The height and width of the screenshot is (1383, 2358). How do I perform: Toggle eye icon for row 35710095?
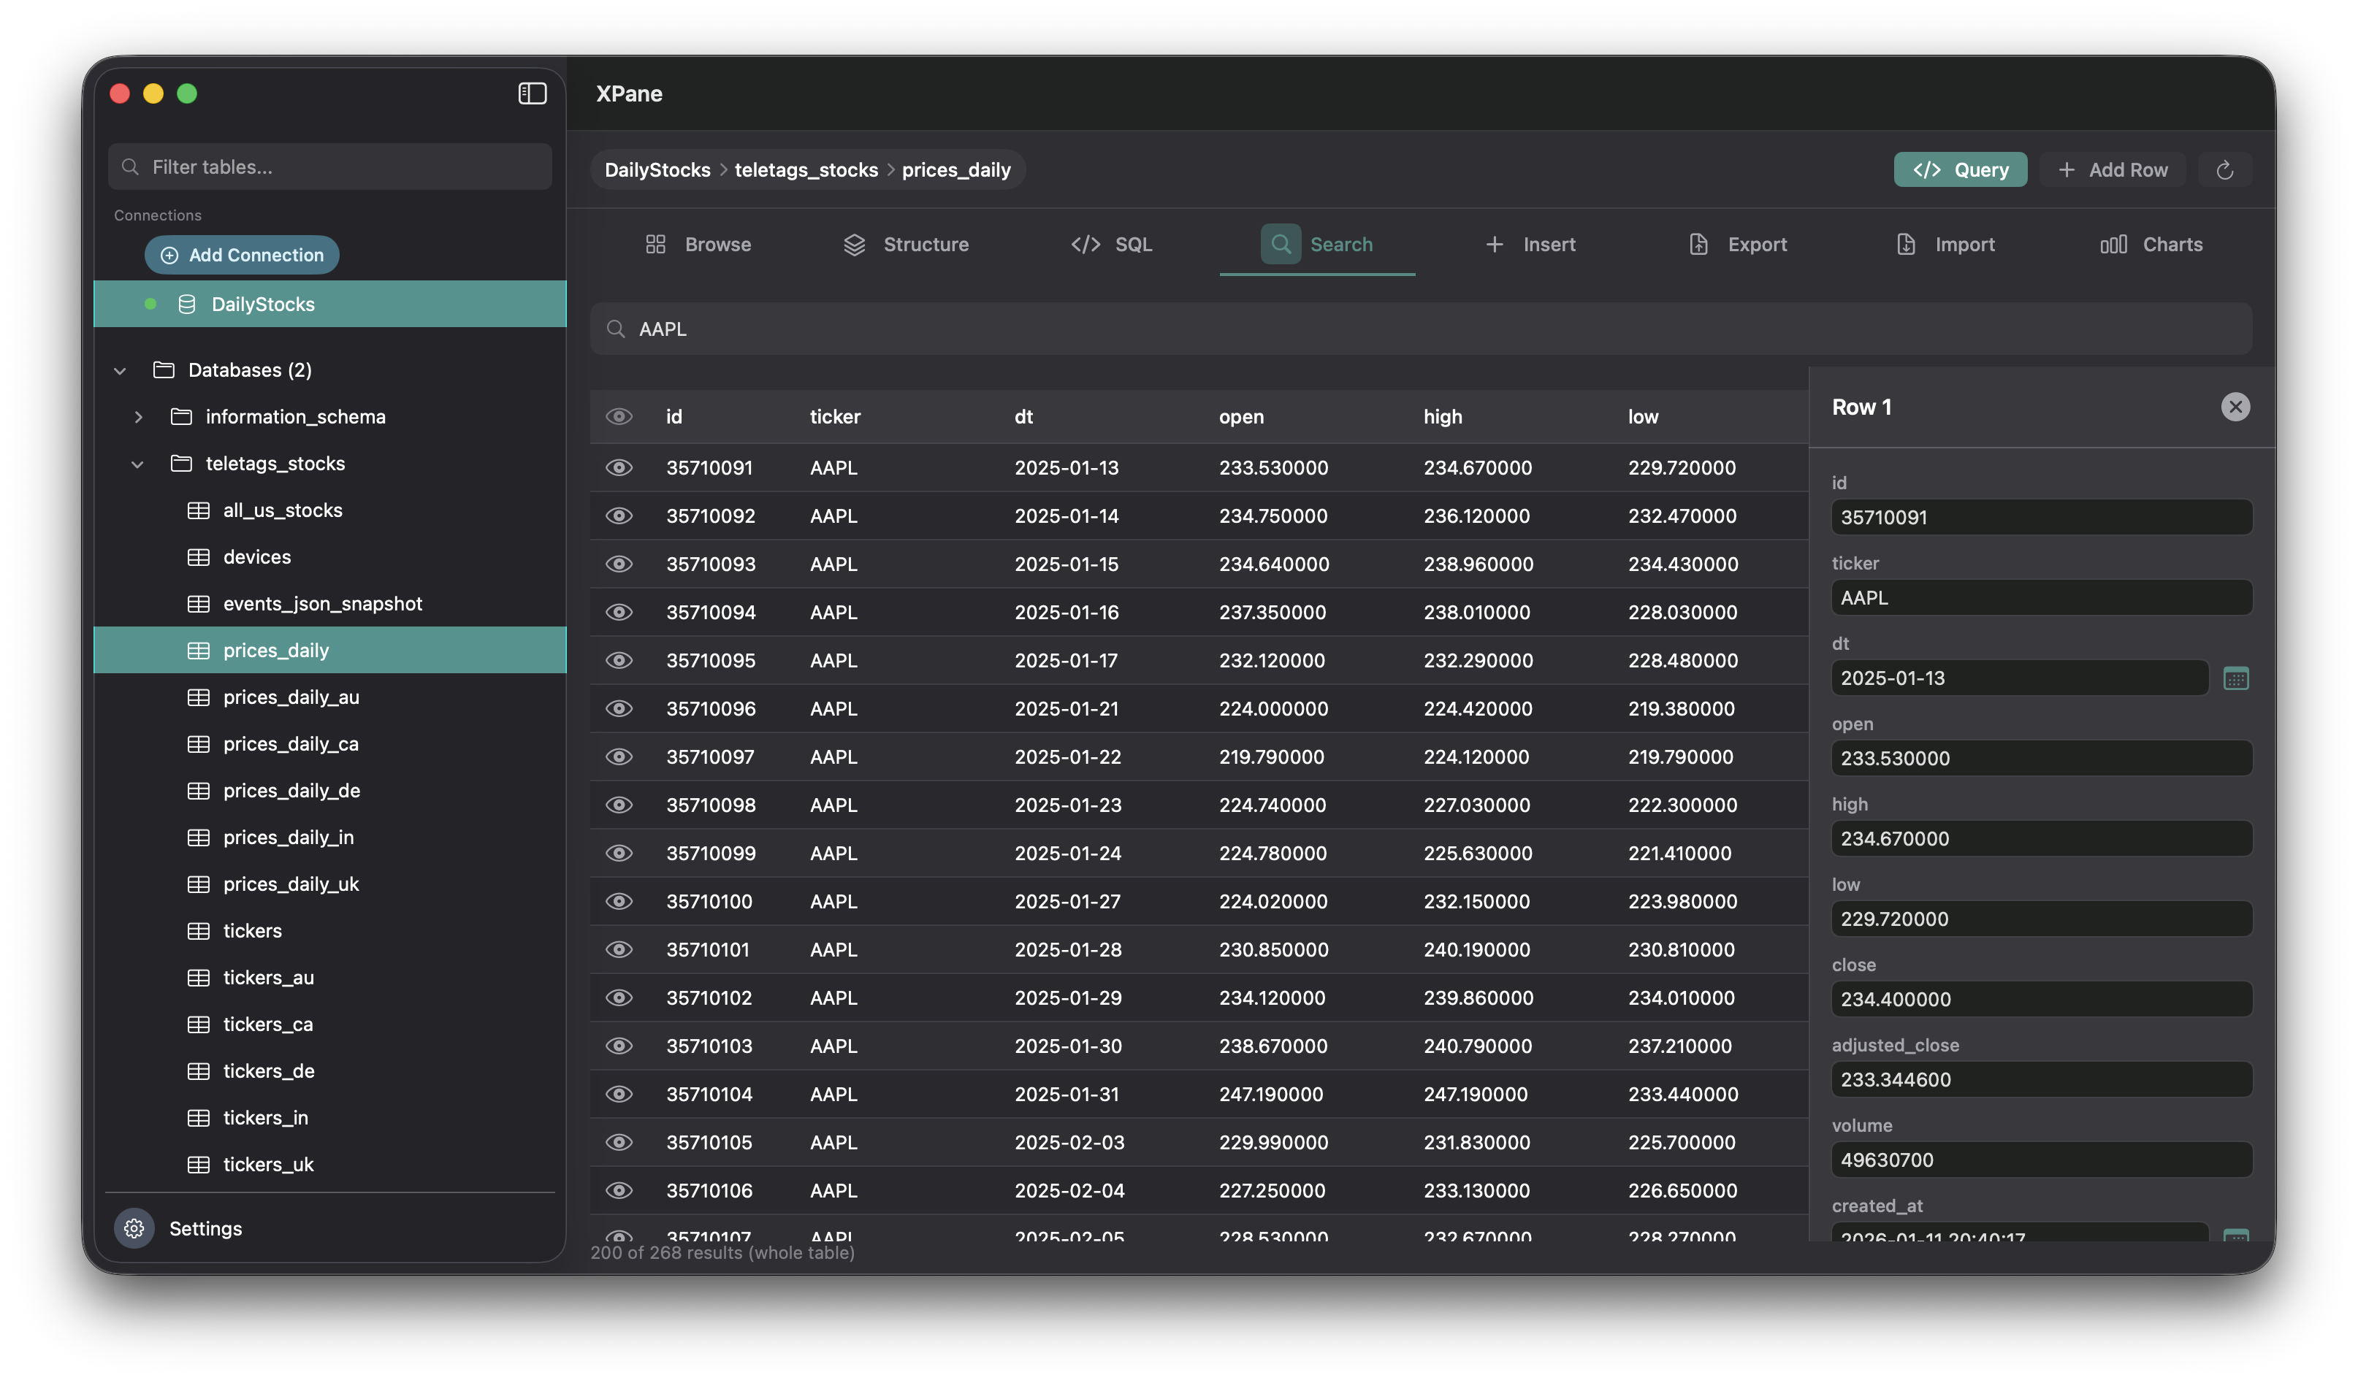tap(619, 660)
